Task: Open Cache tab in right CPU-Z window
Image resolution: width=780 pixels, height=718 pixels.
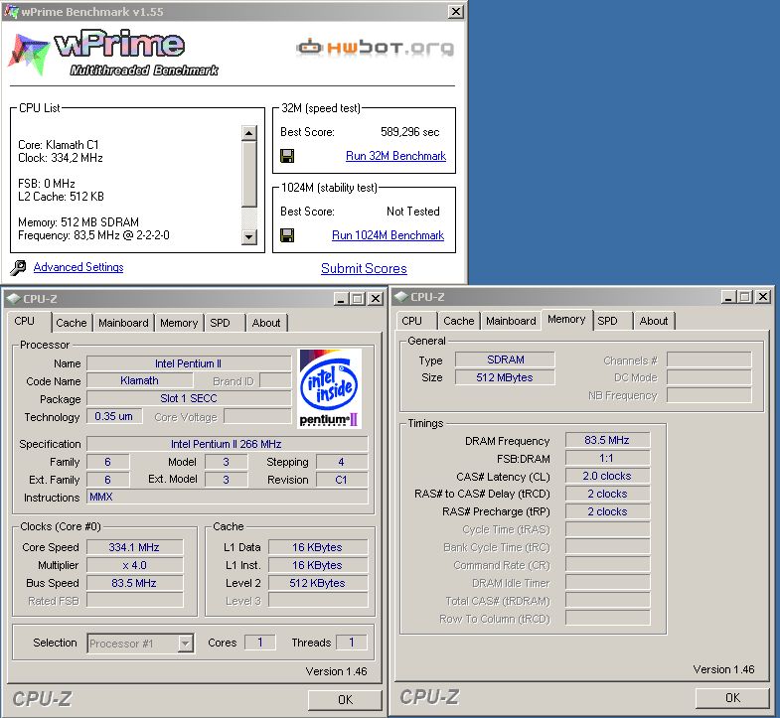Action: [459, 321]
